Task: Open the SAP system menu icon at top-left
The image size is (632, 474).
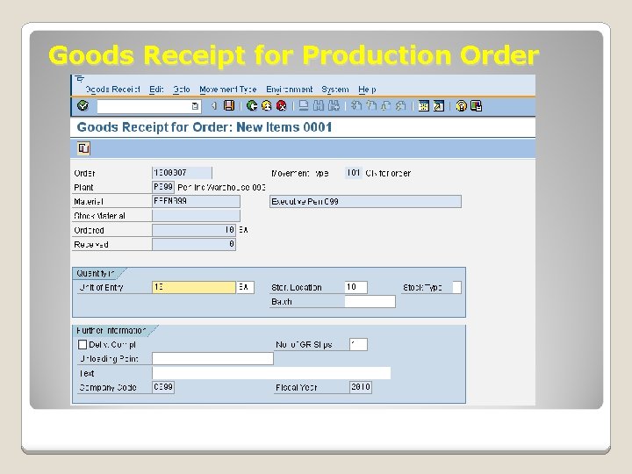Action: click(80, 79)
